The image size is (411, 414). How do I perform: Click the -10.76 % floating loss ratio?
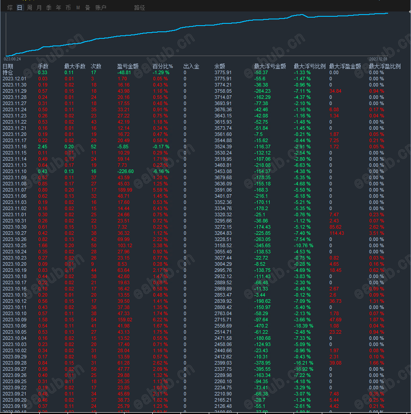coord(303,245)
